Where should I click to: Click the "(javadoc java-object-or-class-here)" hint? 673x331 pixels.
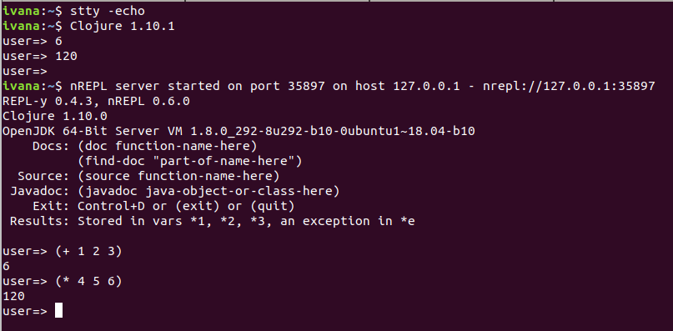208,192
